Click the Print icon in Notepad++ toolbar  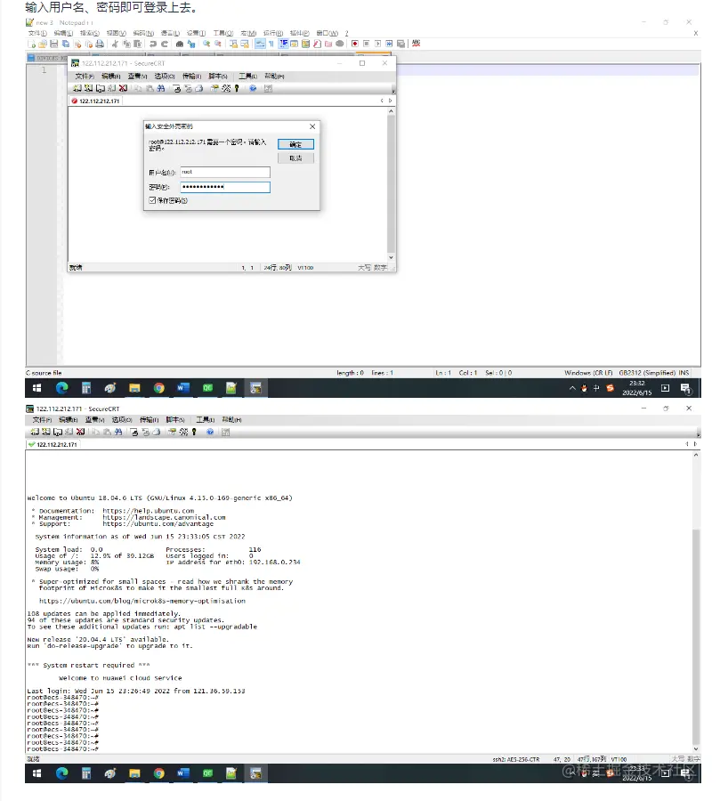coord(100,44)
